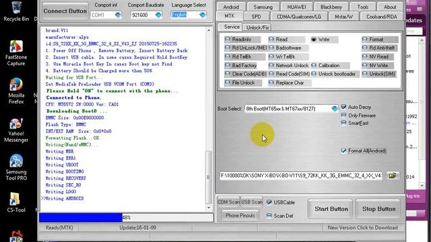Select the Service sub-tab
Image resolution: width=431 pixels, height=242 pixels.
(231, 27)
